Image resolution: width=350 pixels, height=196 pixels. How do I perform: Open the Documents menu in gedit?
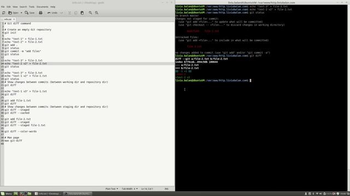(x=42, y=7)
